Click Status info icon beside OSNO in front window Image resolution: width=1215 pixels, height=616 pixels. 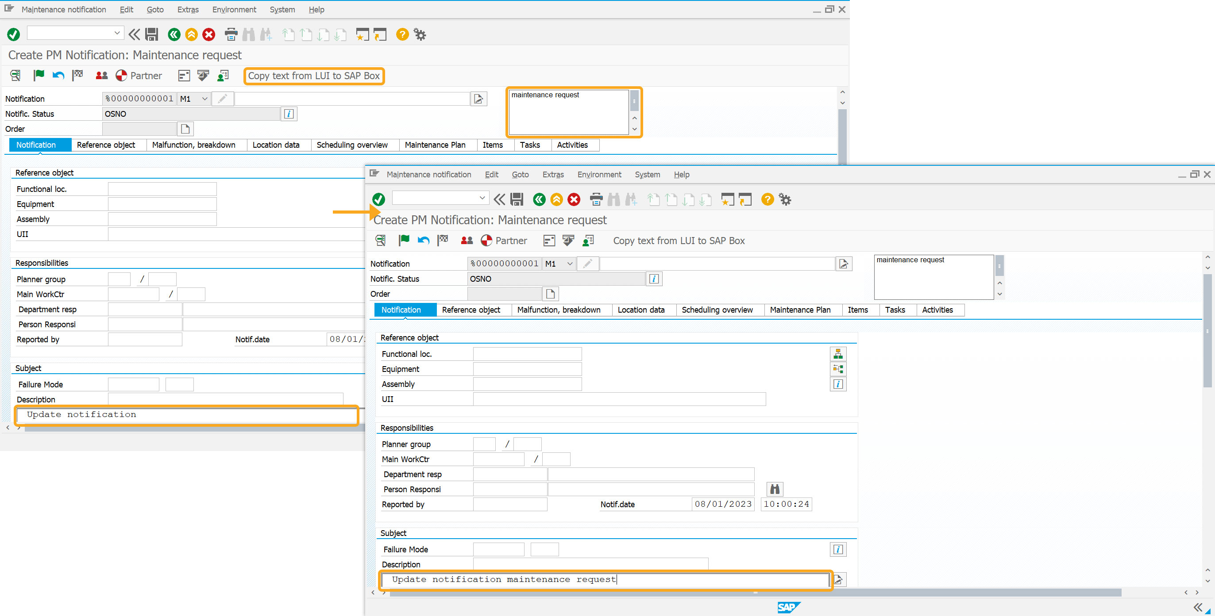point(654,279)
